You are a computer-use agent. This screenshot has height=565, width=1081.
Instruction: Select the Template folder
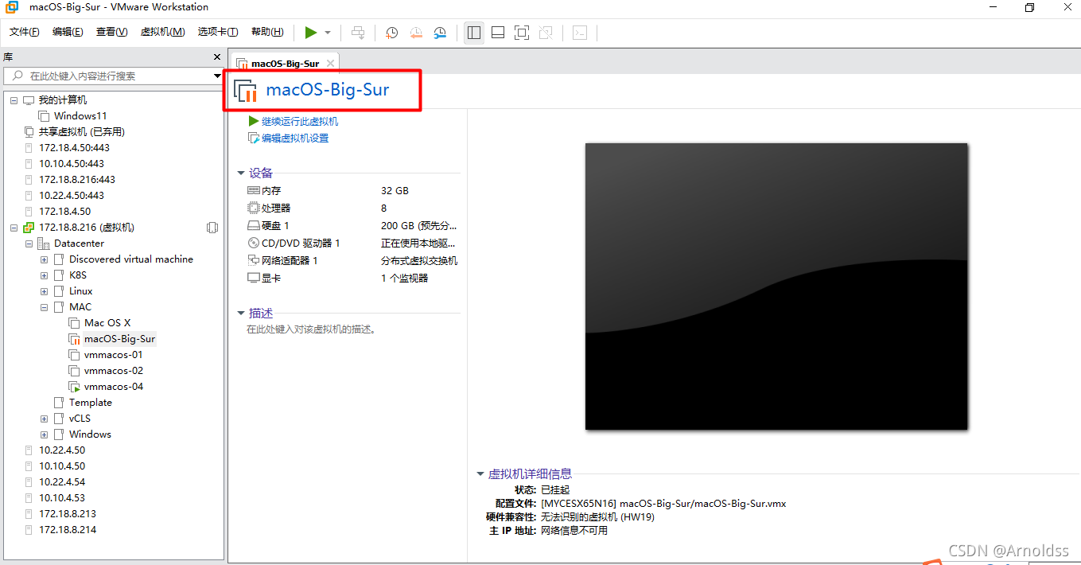coord(91,403)
